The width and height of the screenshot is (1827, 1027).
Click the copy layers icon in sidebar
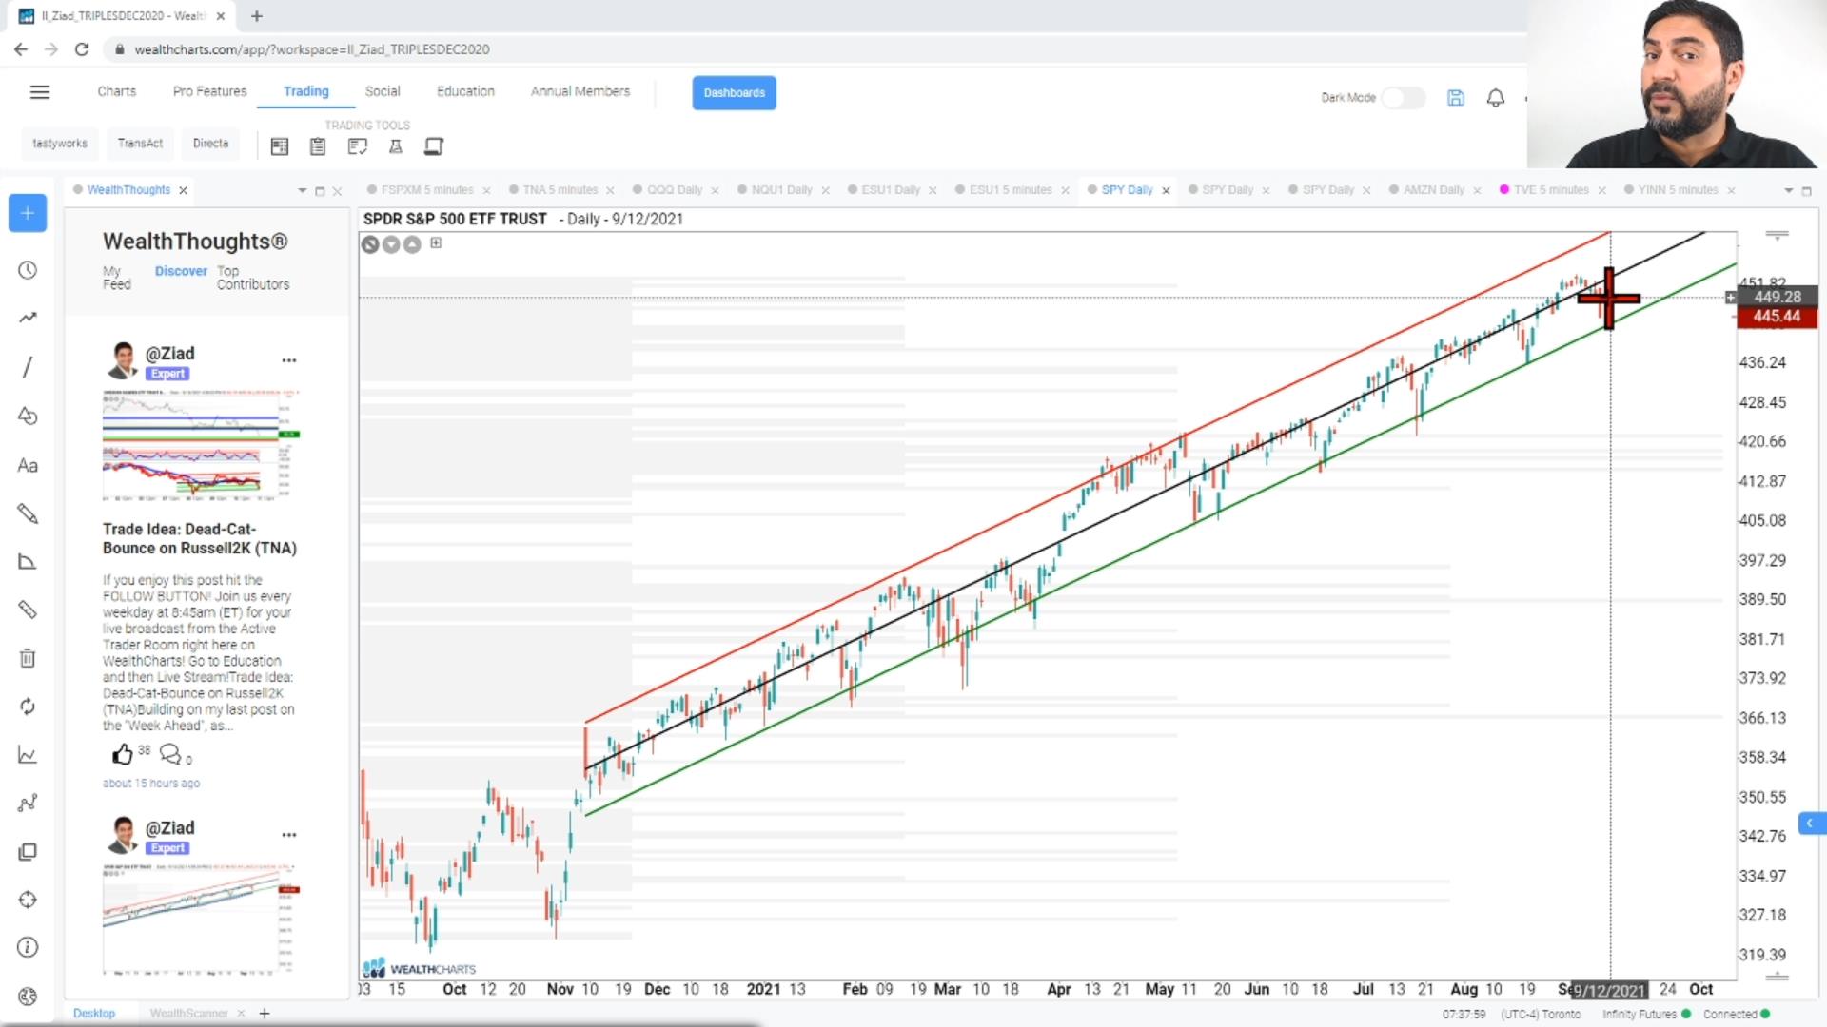click(x=28, y=851)
